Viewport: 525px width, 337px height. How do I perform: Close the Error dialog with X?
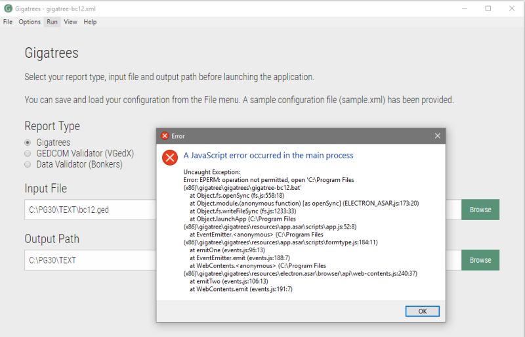[437, 136]
